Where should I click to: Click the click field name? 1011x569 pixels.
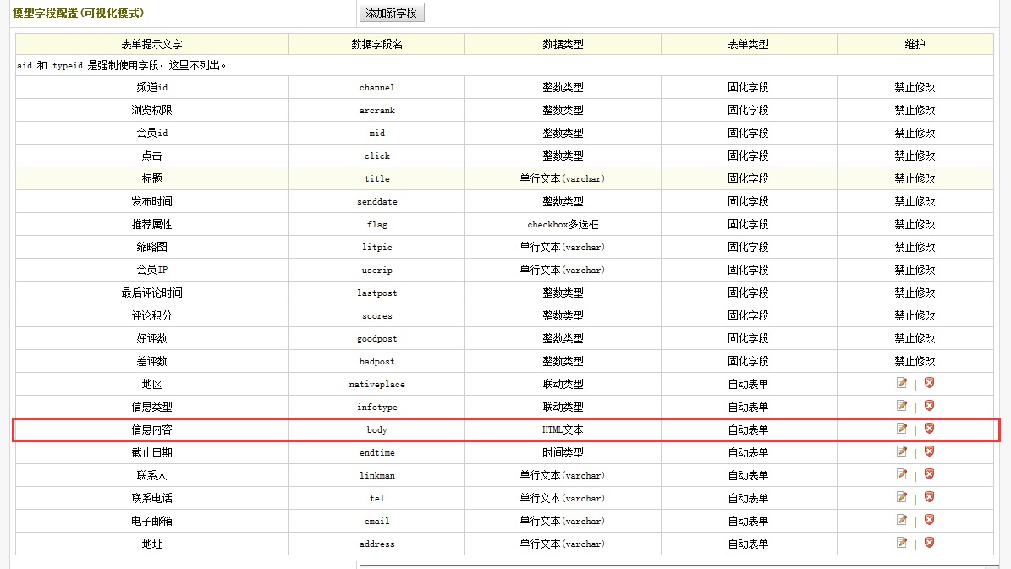click(x=377, y=156)
